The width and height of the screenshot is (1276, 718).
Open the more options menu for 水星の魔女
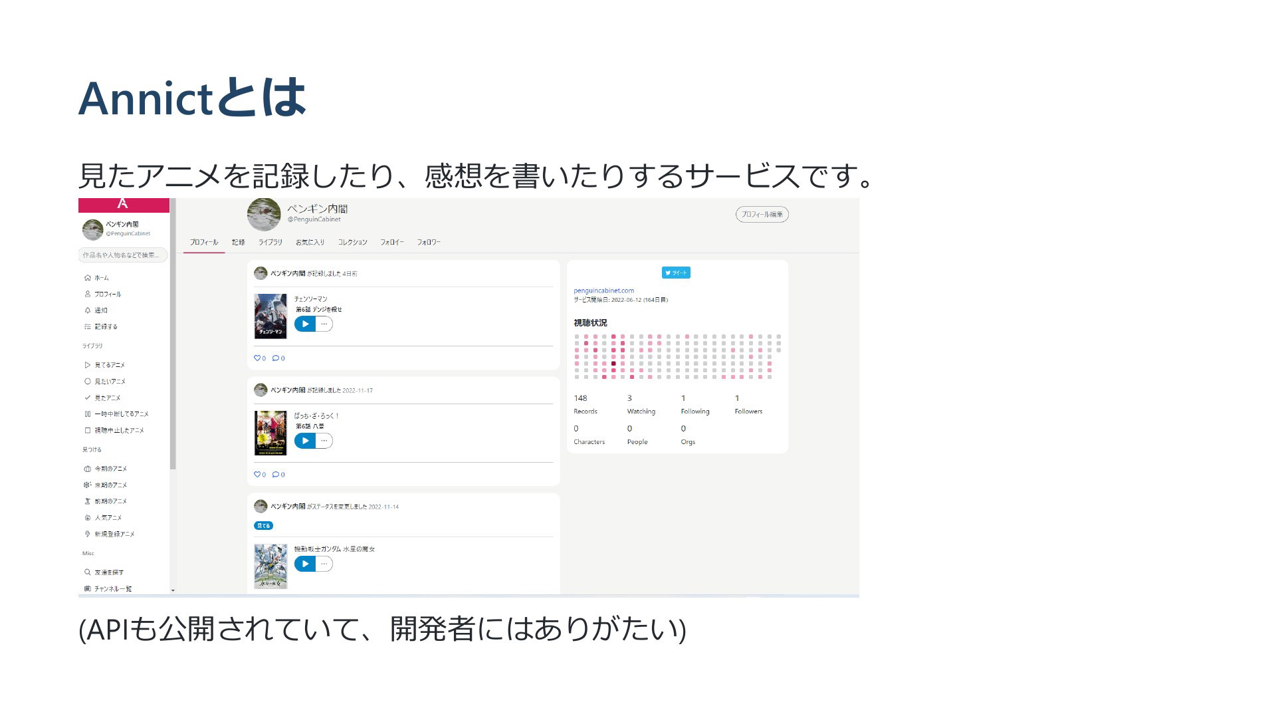(324, 564)
